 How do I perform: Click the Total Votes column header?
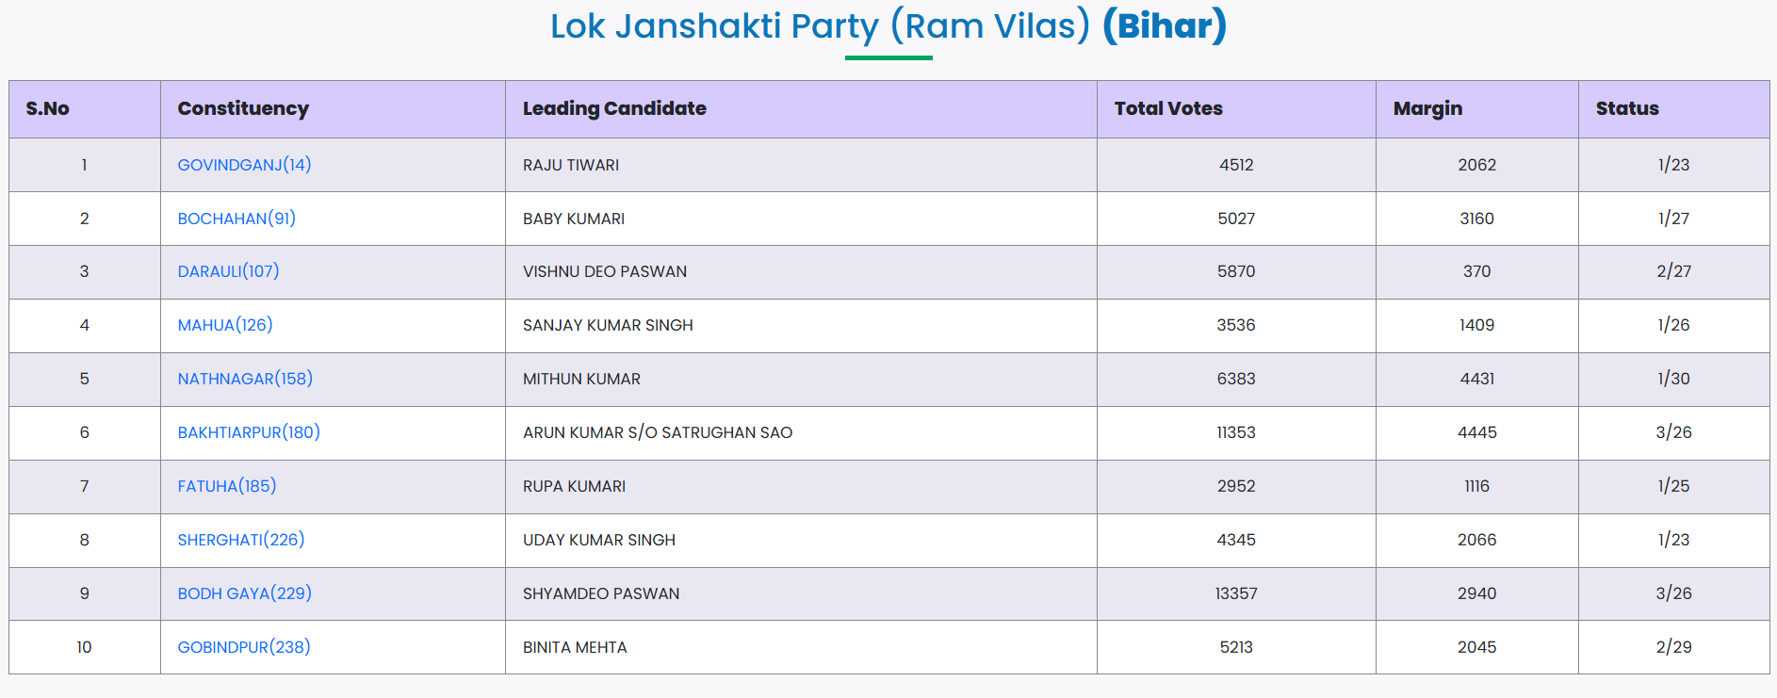pos(1168,108)
